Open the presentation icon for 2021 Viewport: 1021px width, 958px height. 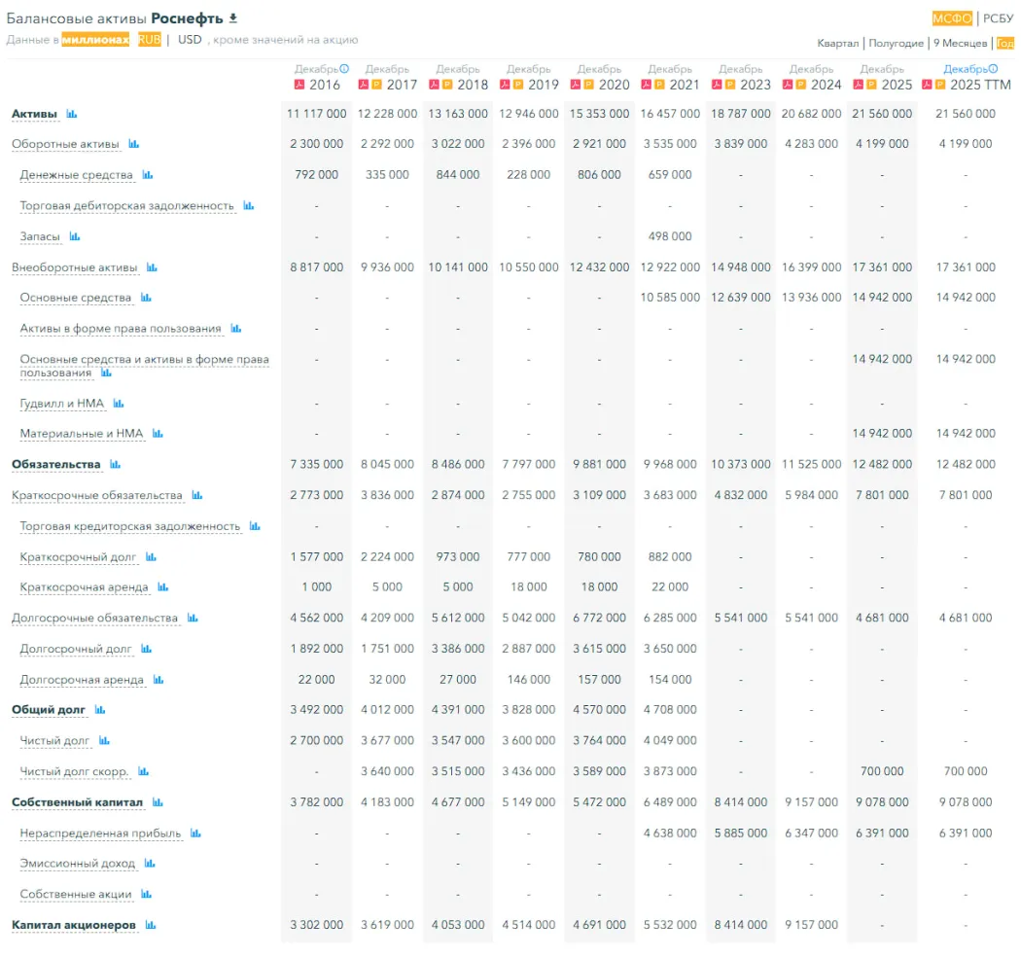tap(659, 85)
